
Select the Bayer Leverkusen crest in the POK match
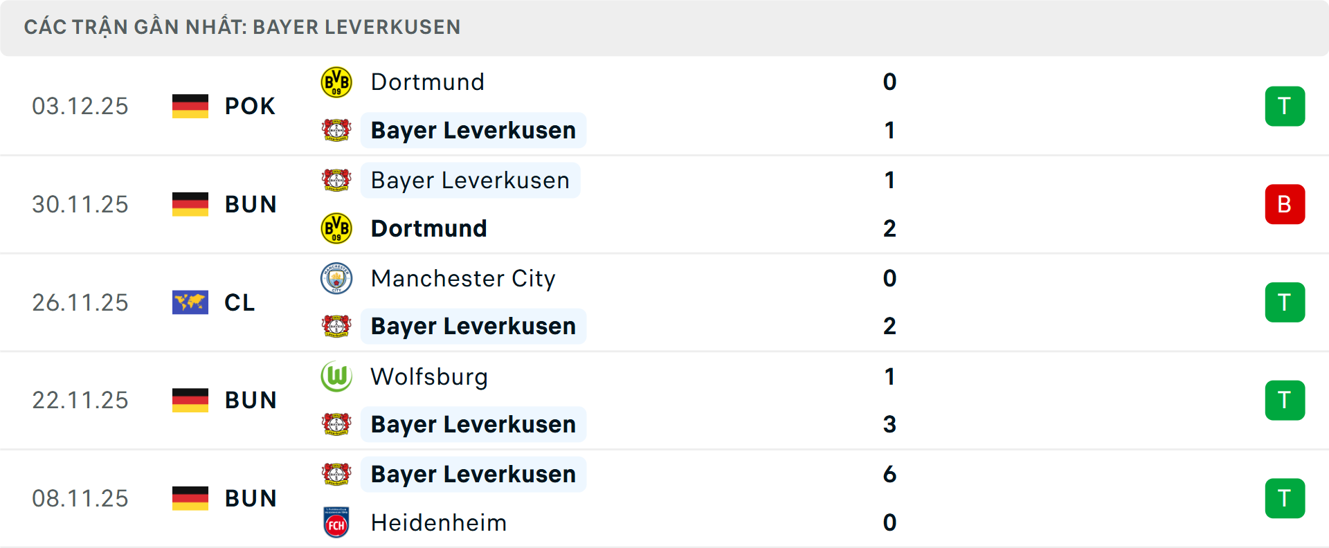336,130
